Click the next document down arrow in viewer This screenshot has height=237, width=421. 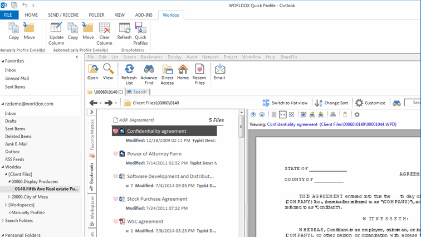(x=262, y=115)
